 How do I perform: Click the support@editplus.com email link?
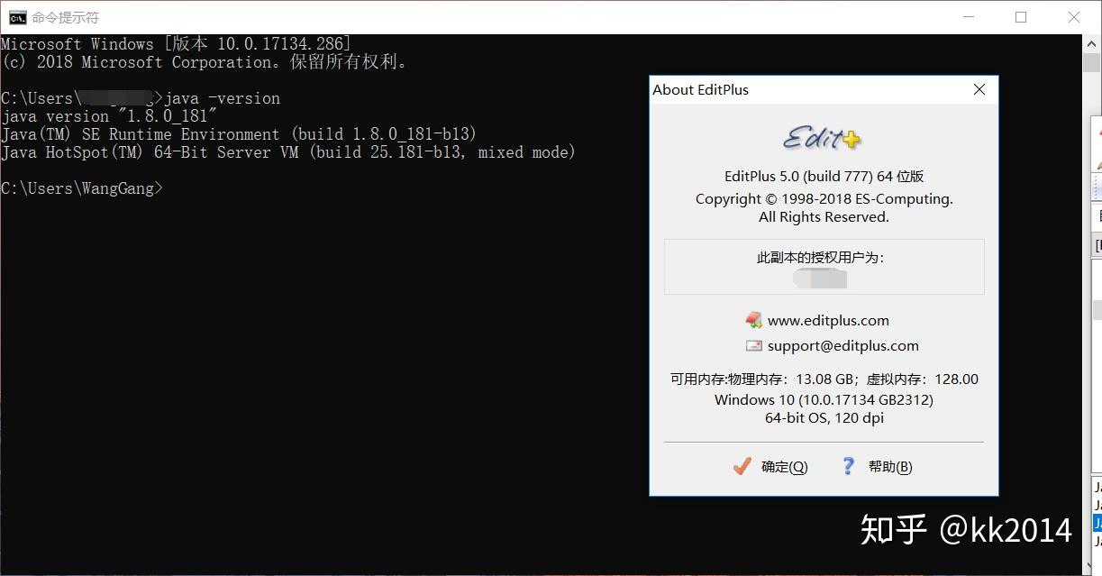pyautogui.click(x=842, y=345)
